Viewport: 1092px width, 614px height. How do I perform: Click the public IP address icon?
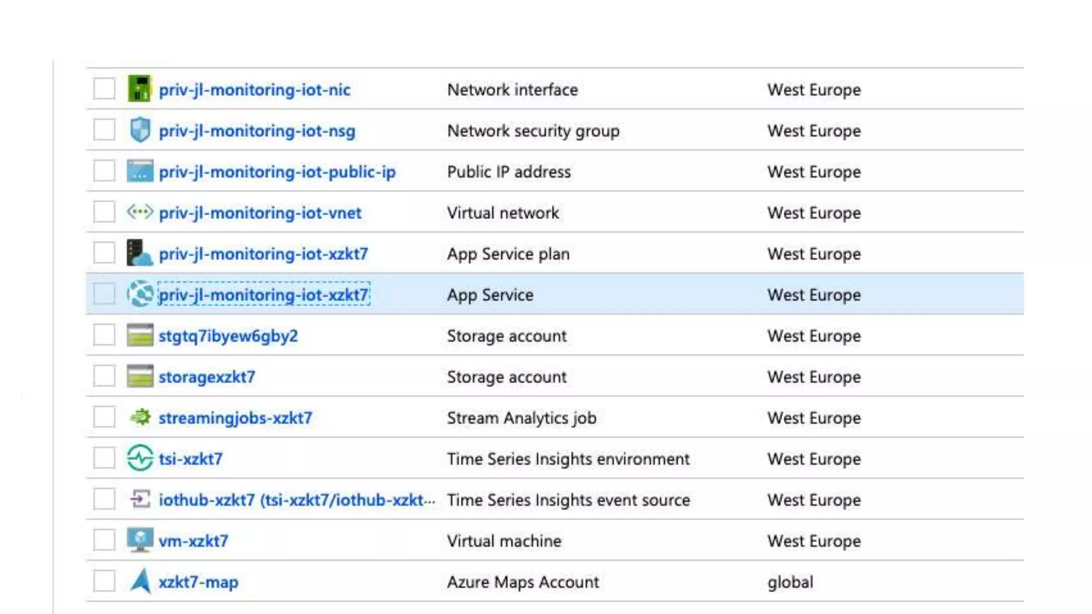tap(140, 171)
